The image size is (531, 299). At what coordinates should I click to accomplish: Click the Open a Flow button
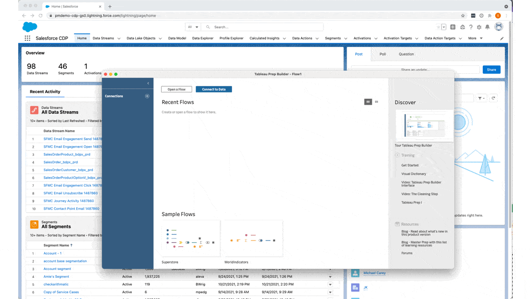[x=177, y=90]
